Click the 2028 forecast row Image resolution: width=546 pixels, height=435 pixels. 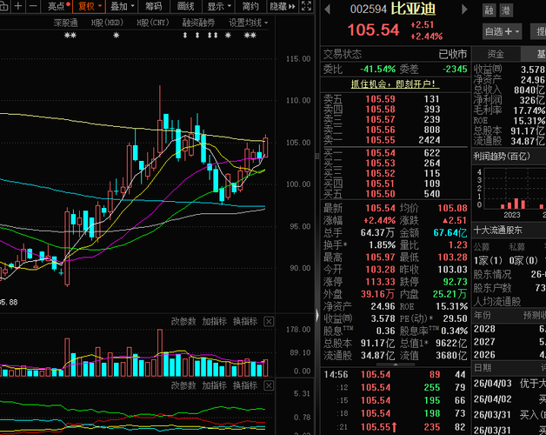509,329
